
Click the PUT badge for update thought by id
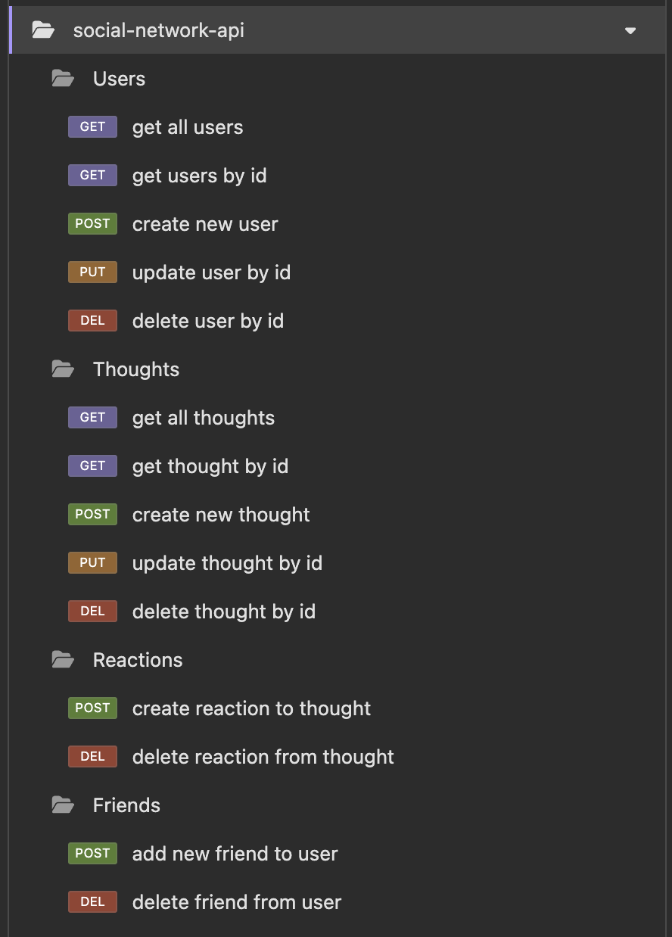pyautogui.click(x=92, y=563)
